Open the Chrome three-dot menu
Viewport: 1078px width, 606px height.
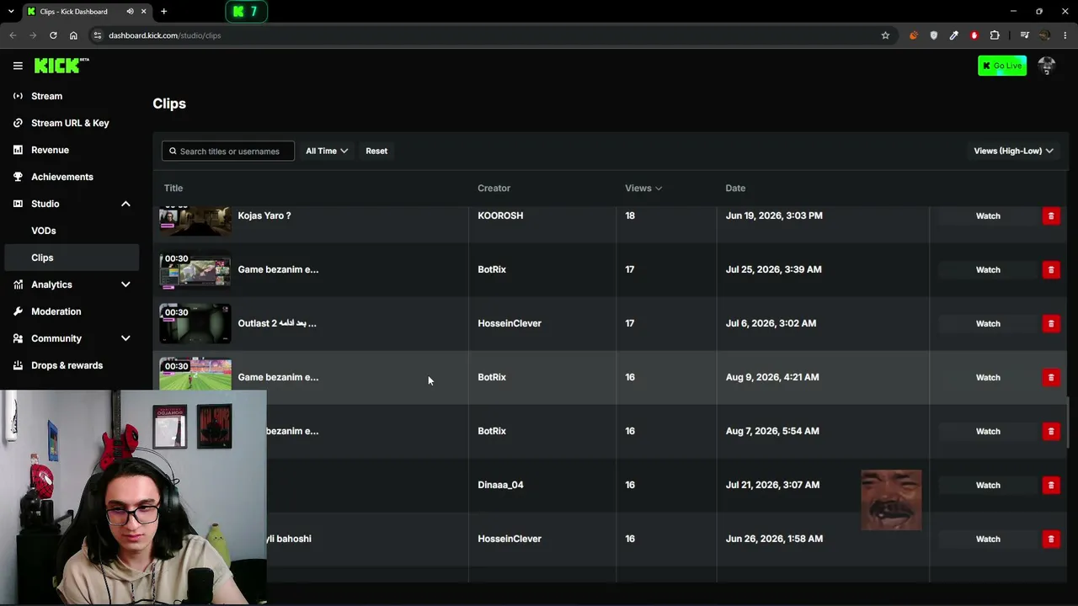pos(1065,35)
